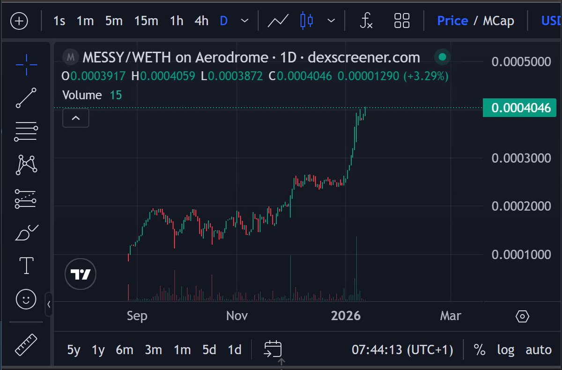Screen dimensions: 562x370
Task: Open the Fibonacci horizontal lines tool
Action: (x=26, y=131)
